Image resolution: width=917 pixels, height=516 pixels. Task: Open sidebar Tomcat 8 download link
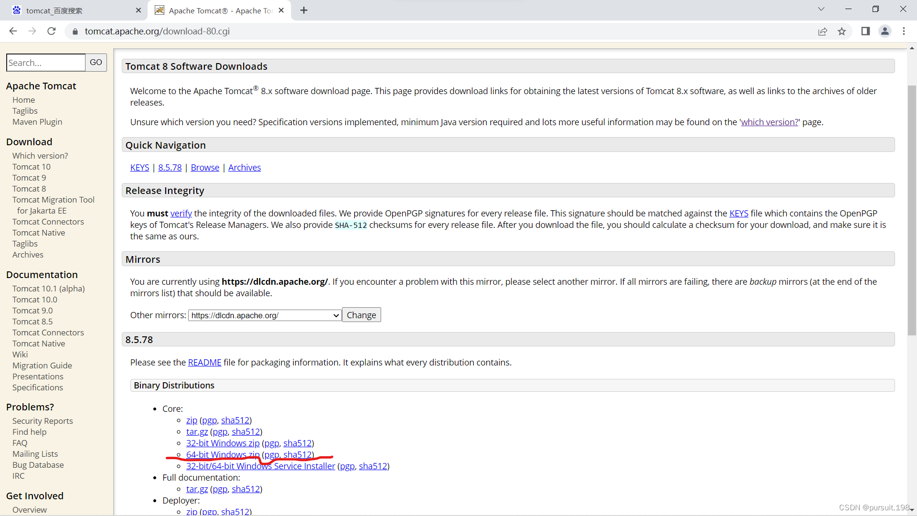point(29,189)
